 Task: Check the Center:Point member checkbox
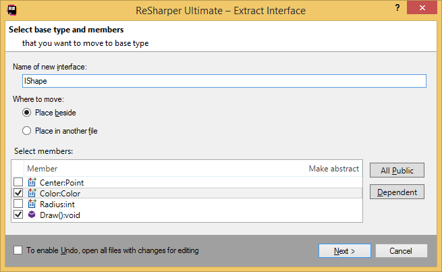(x=18, y=182)
